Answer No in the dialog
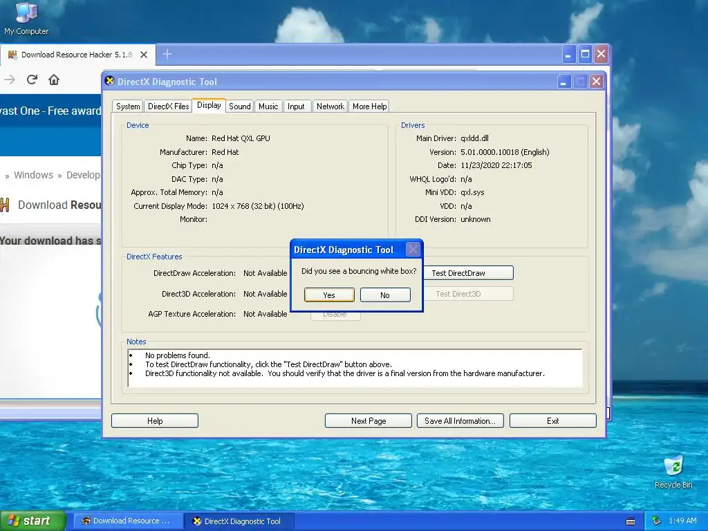 [385, 295]
